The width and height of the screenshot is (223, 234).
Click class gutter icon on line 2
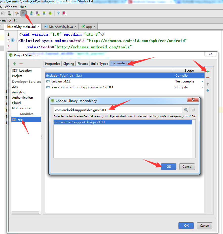[13, 40]
